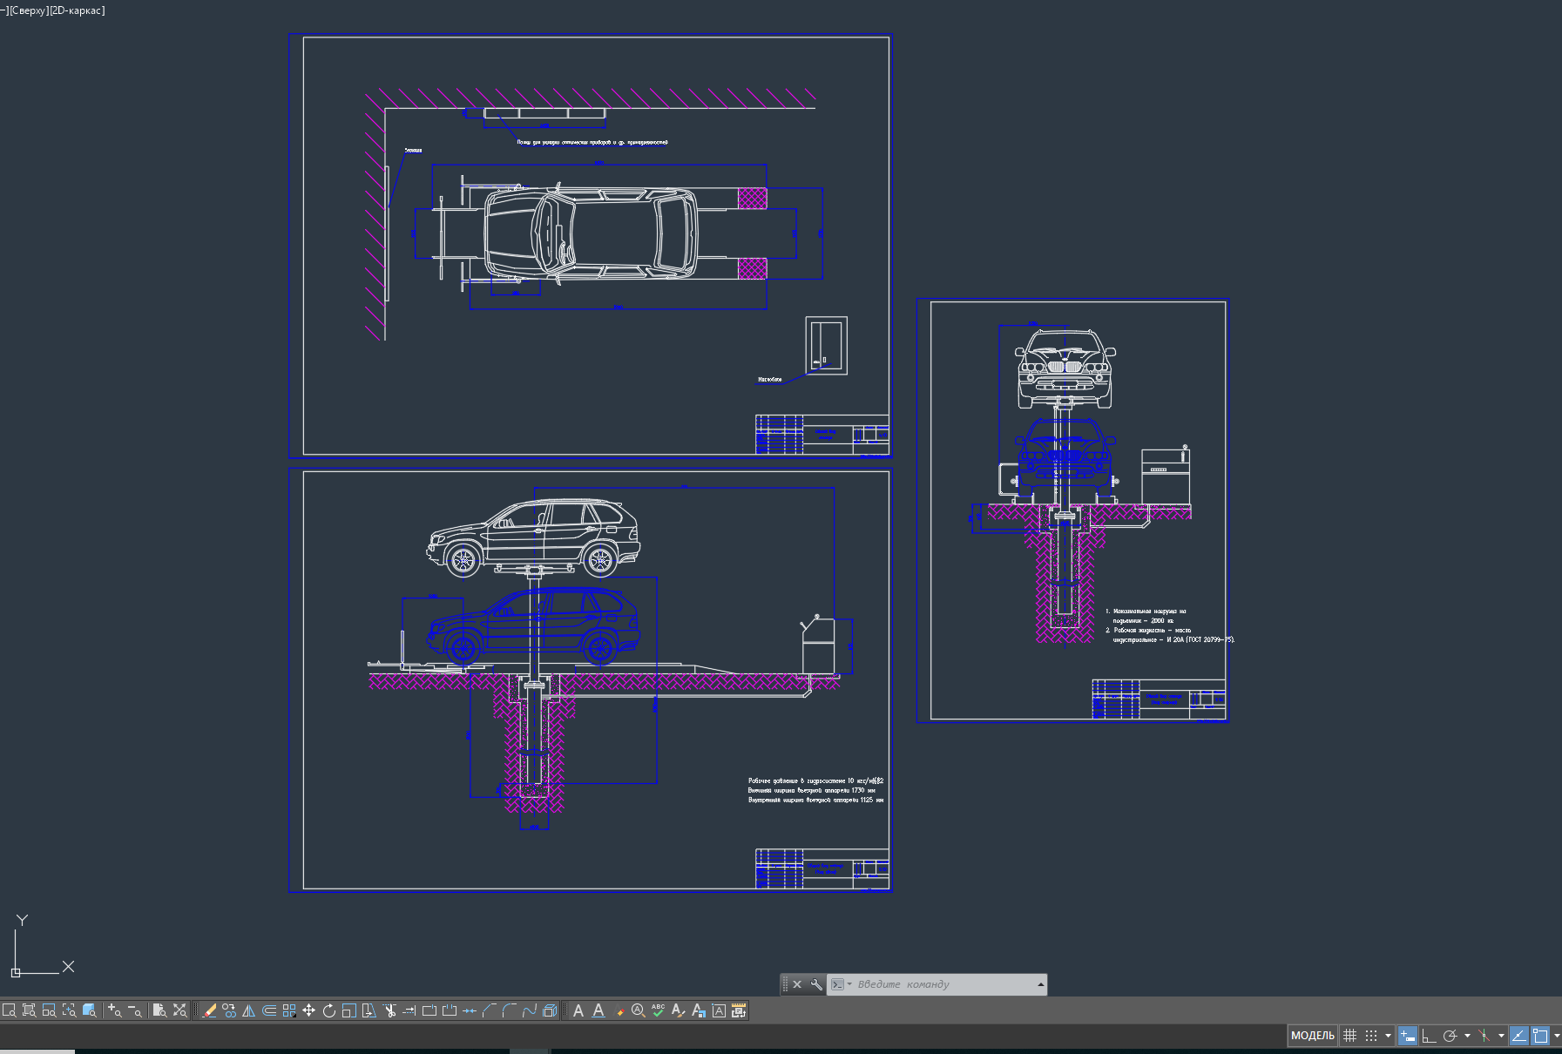This screenshot has width=1562, height=1054.
Task: Select the Erase tool with pencil eraser
Action: point(209,1010)
